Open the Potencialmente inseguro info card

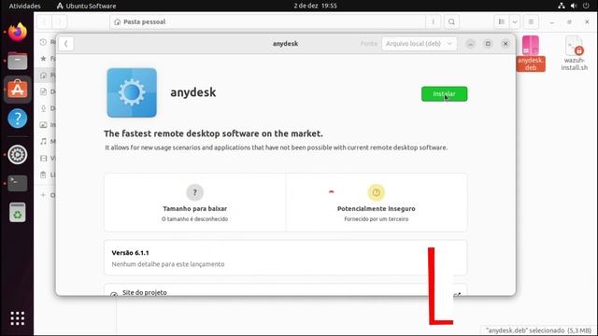pos(377,203)
